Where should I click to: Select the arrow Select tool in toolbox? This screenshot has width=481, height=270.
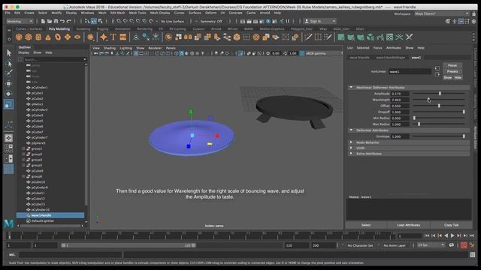8,53
